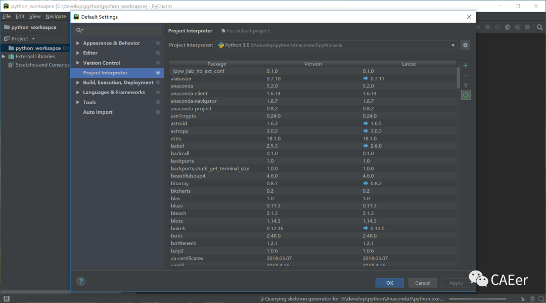This screenshot has height=303, width=546.
Task: Open the Project Interpreter dropdown arrow
Action: point(453,46)
